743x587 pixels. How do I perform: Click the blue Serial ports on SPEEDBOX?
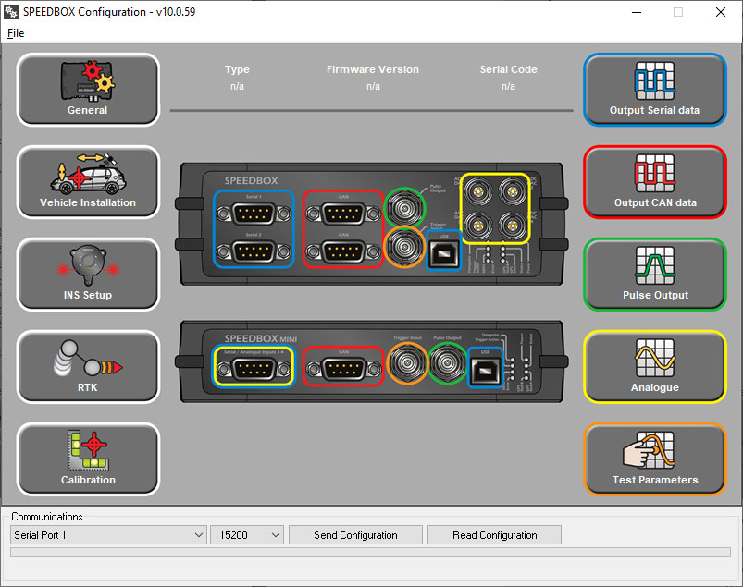(254, 229)
